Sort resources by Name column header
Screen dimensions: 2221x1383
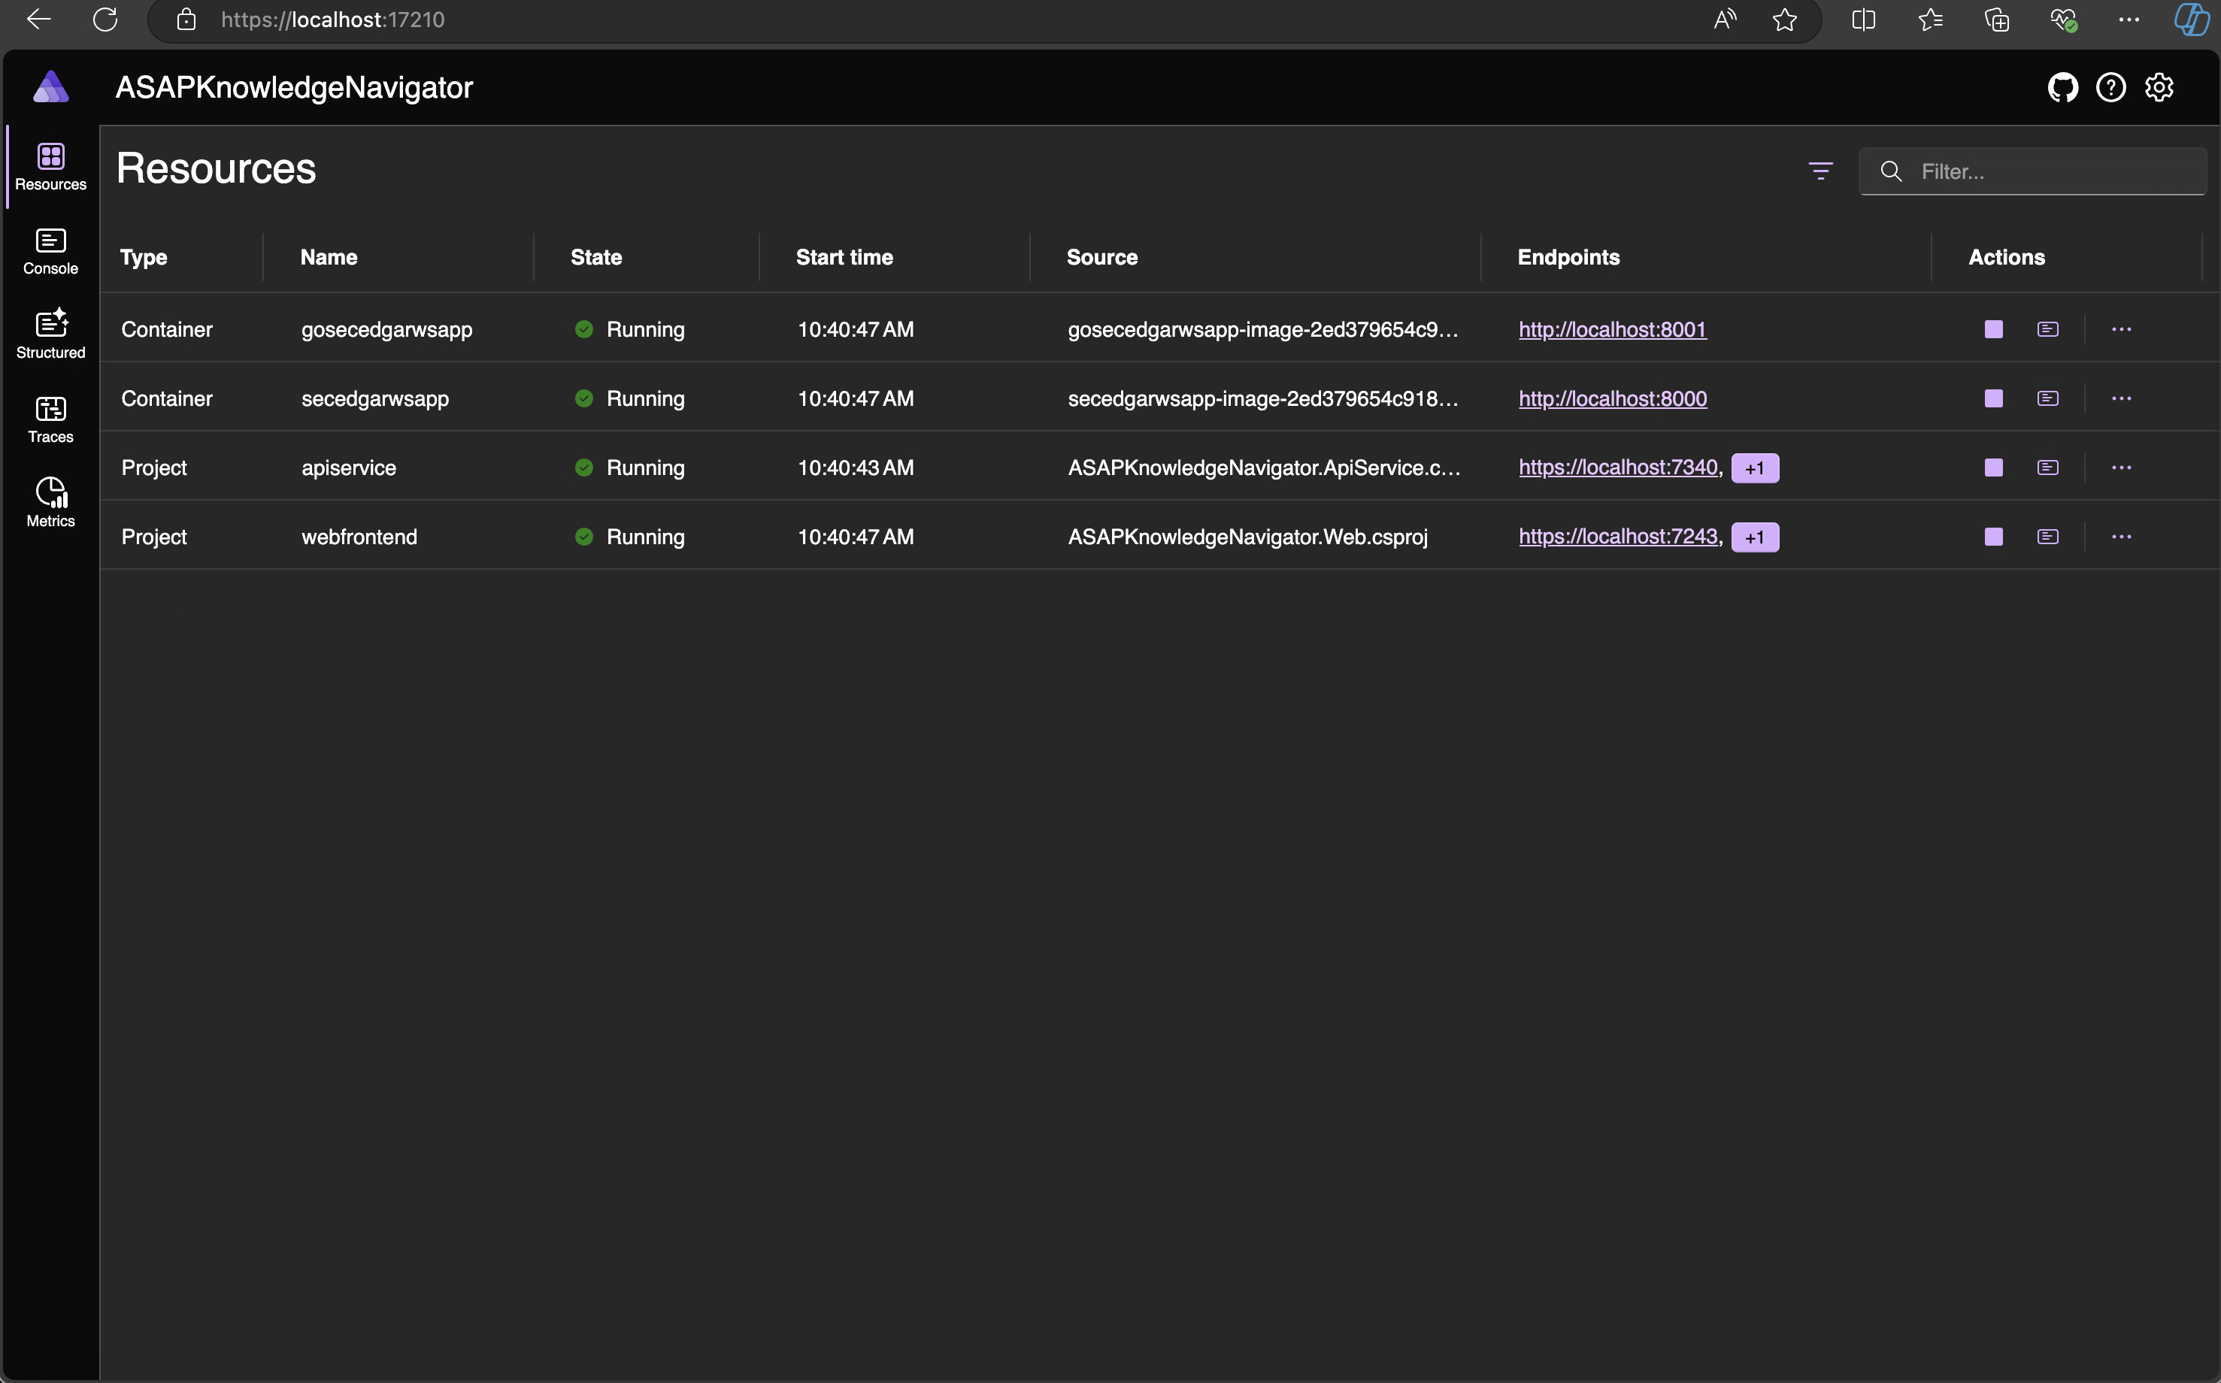click(329, 257)
